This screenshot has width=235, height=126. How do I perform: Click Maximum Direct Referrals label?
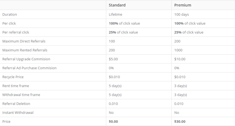(x=24, y=41)
